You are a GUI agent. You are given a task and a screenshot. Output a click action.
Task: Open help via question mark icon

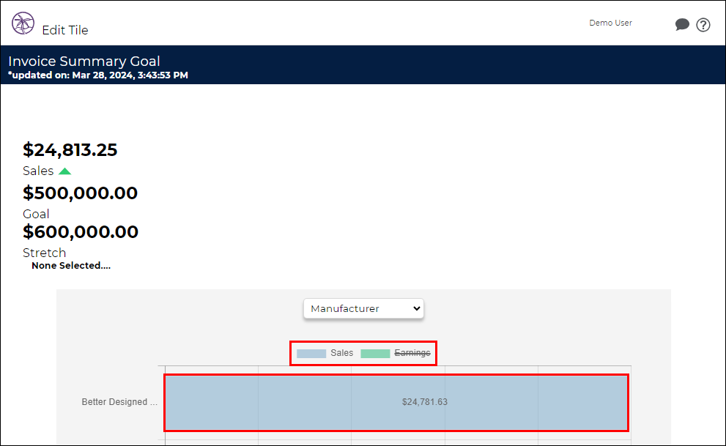coord(703,25)
